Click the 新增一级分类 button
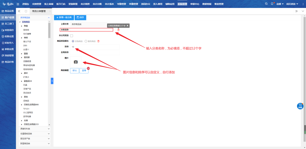Viewport: 306px width, 149px height. 64,18
